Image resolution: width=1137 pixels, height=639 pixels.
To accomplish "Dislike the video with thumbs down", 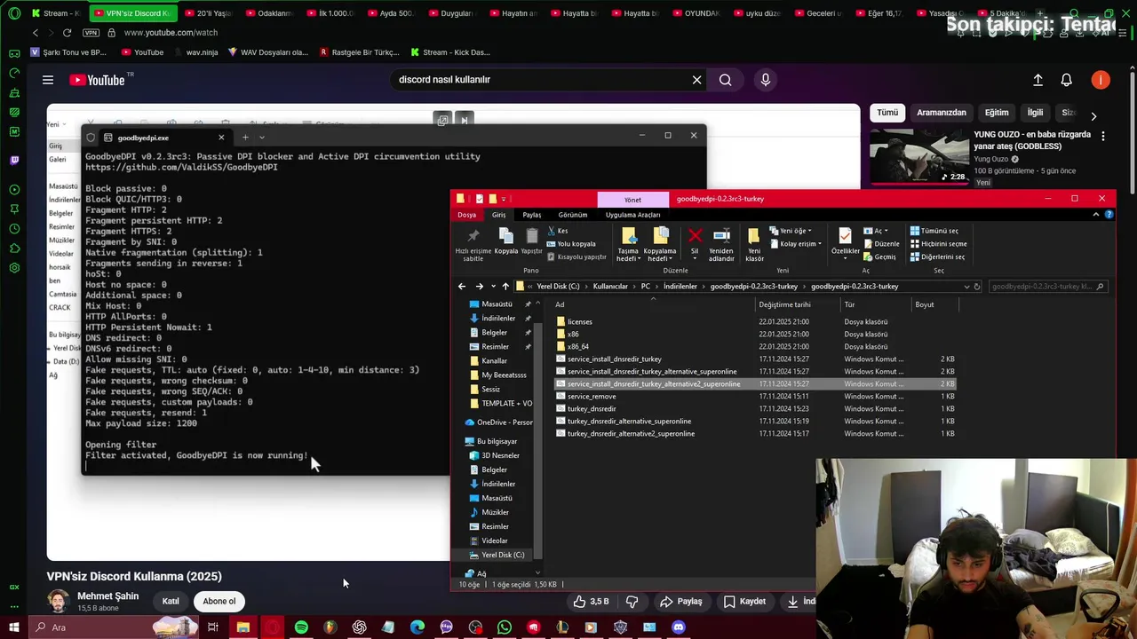I will coord(632,601).
